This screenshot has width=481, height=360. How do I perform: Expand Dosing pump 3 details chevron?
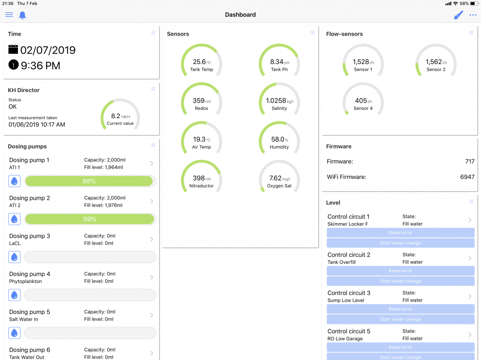point(152,239)
